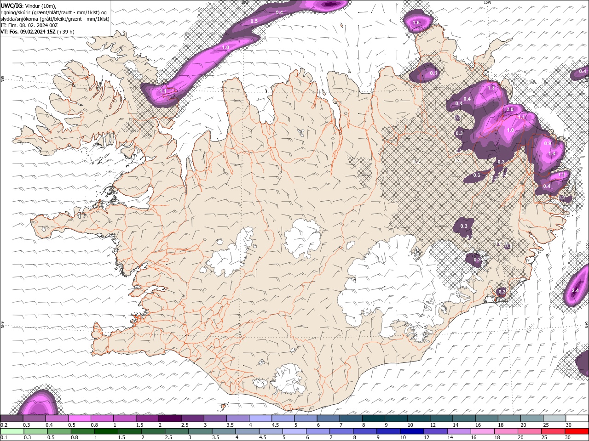The width and height of the screenshot is (589, 441).
Task: Pick the pink rain swatch between 18 and 20
Action: point(506,431)
